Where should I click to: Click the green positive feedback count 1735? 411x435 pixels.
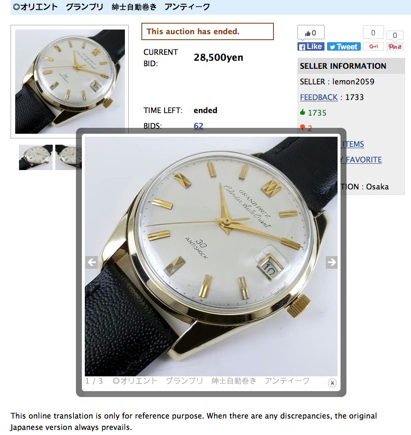(317, 113)
